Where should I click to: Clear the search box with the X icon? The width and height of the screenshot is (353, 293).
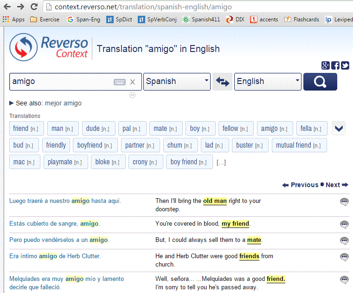(x=132, y=82)
